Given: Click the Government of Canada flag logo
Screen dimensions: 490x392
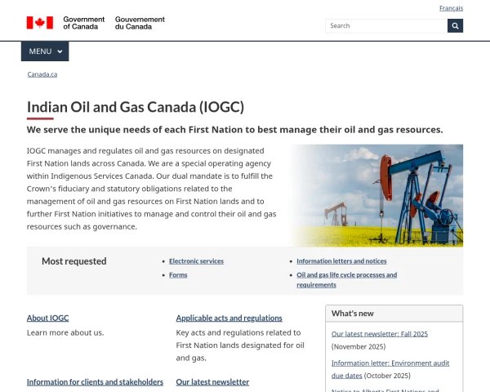Looking at the screenshot, I should (x=40, y=22).
